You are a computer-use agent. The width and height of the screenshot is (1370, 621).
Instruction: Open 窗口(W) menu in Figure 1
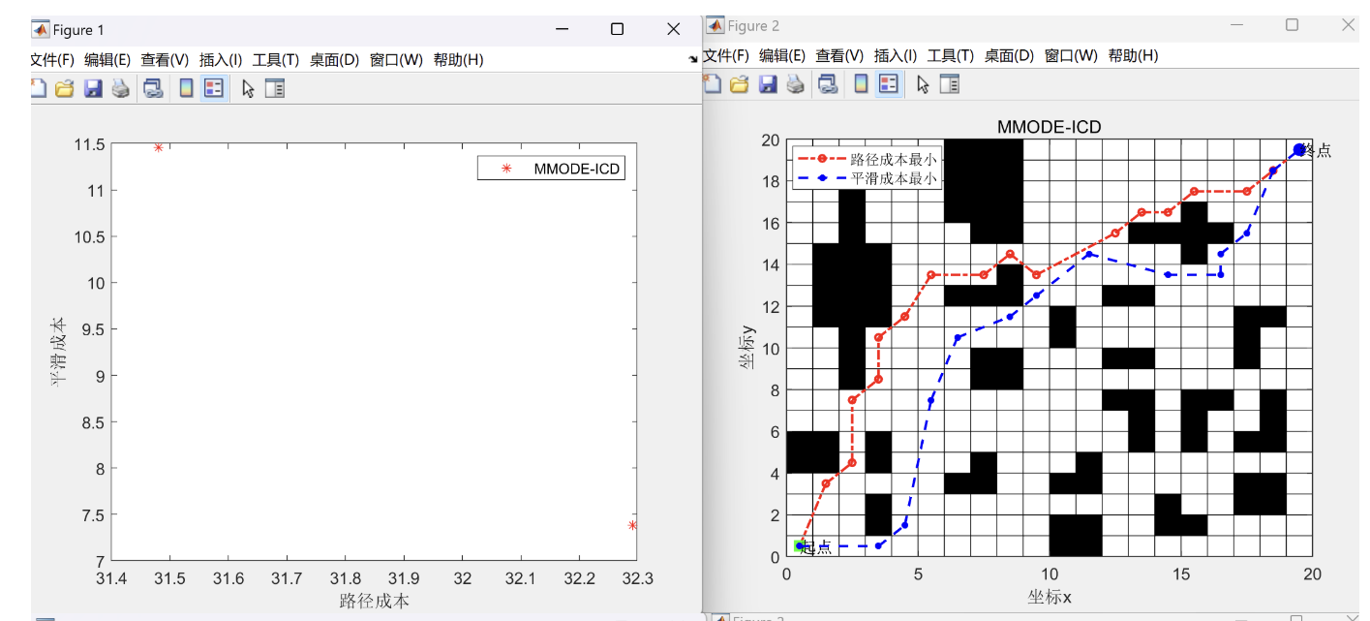(397, 60)
